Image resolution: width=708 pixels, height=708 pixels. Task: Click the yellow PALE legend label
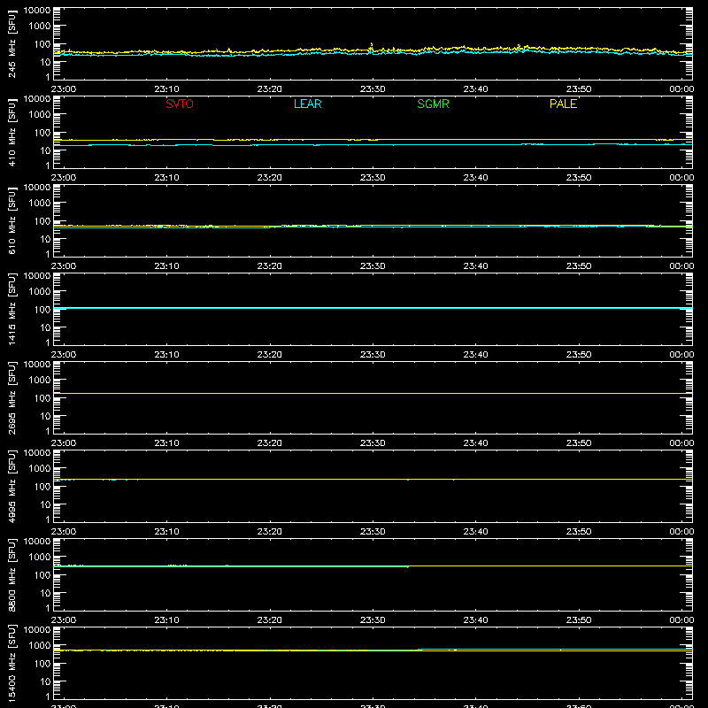tap(563, 104)
